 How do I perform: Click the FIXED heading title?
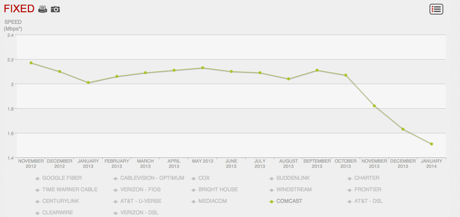[19, 9]
